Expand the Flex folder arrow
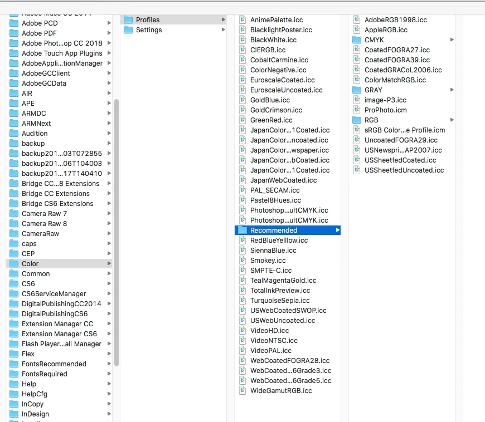 coord(109,354)
